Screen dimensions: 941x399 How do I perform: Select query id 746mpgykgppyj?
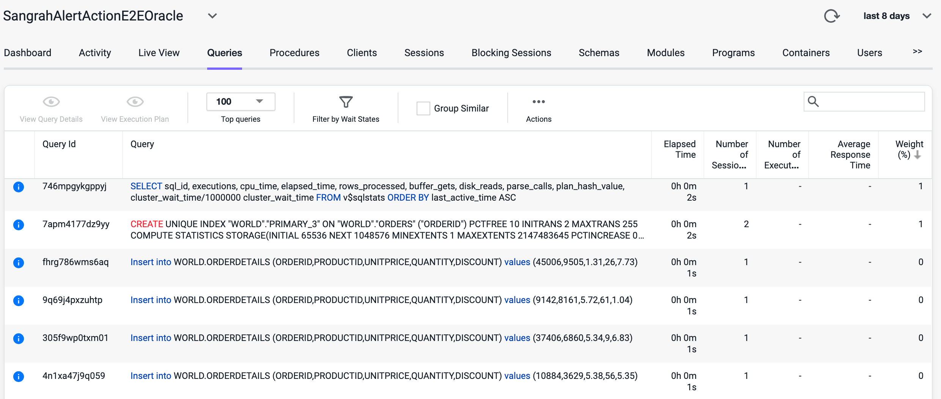pos(74,186)
